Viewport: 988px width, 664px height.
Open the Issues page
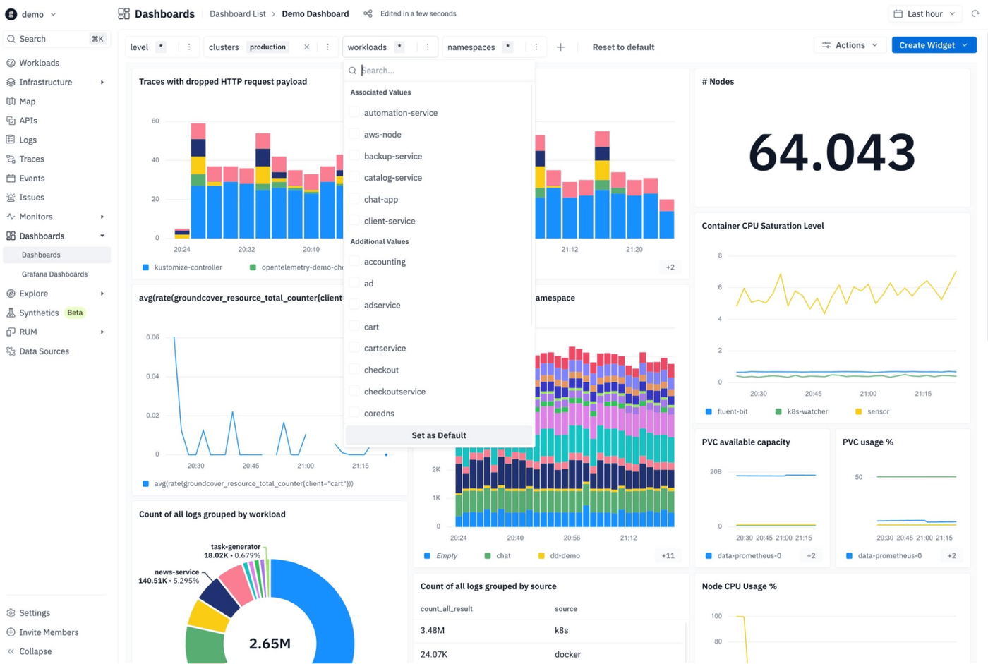pyautogui.click(x=32, y=198)
